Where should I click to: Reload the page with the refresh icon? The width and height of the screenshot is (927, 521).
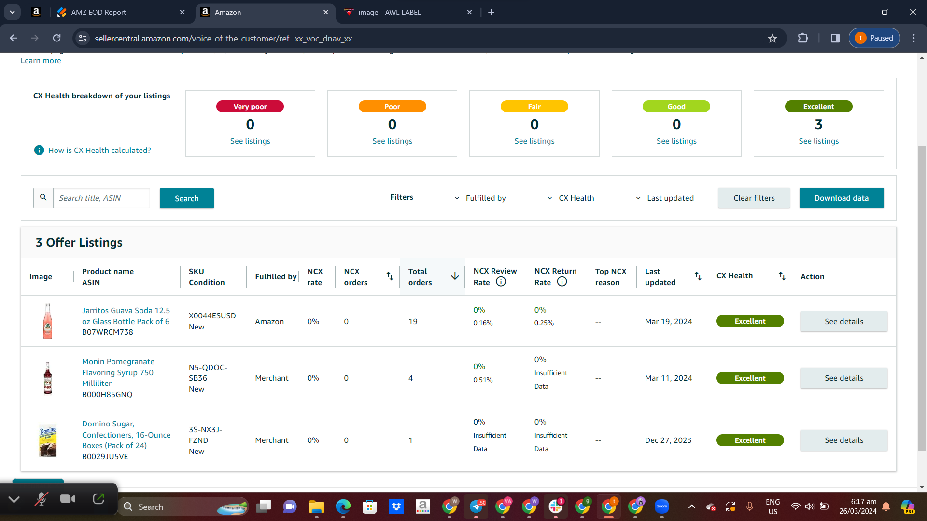point(57,38)
